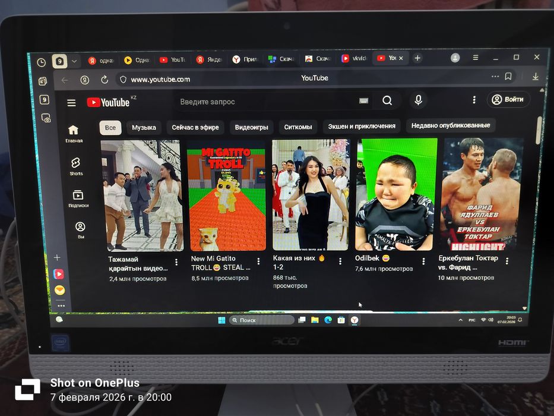Click the Еркебулан Токтар vs. Фарид title
The image size is (554, 416).
click(468, 263)
